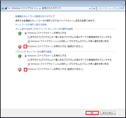
Task: Select disable firewall radio for public network
Action: 25,70
